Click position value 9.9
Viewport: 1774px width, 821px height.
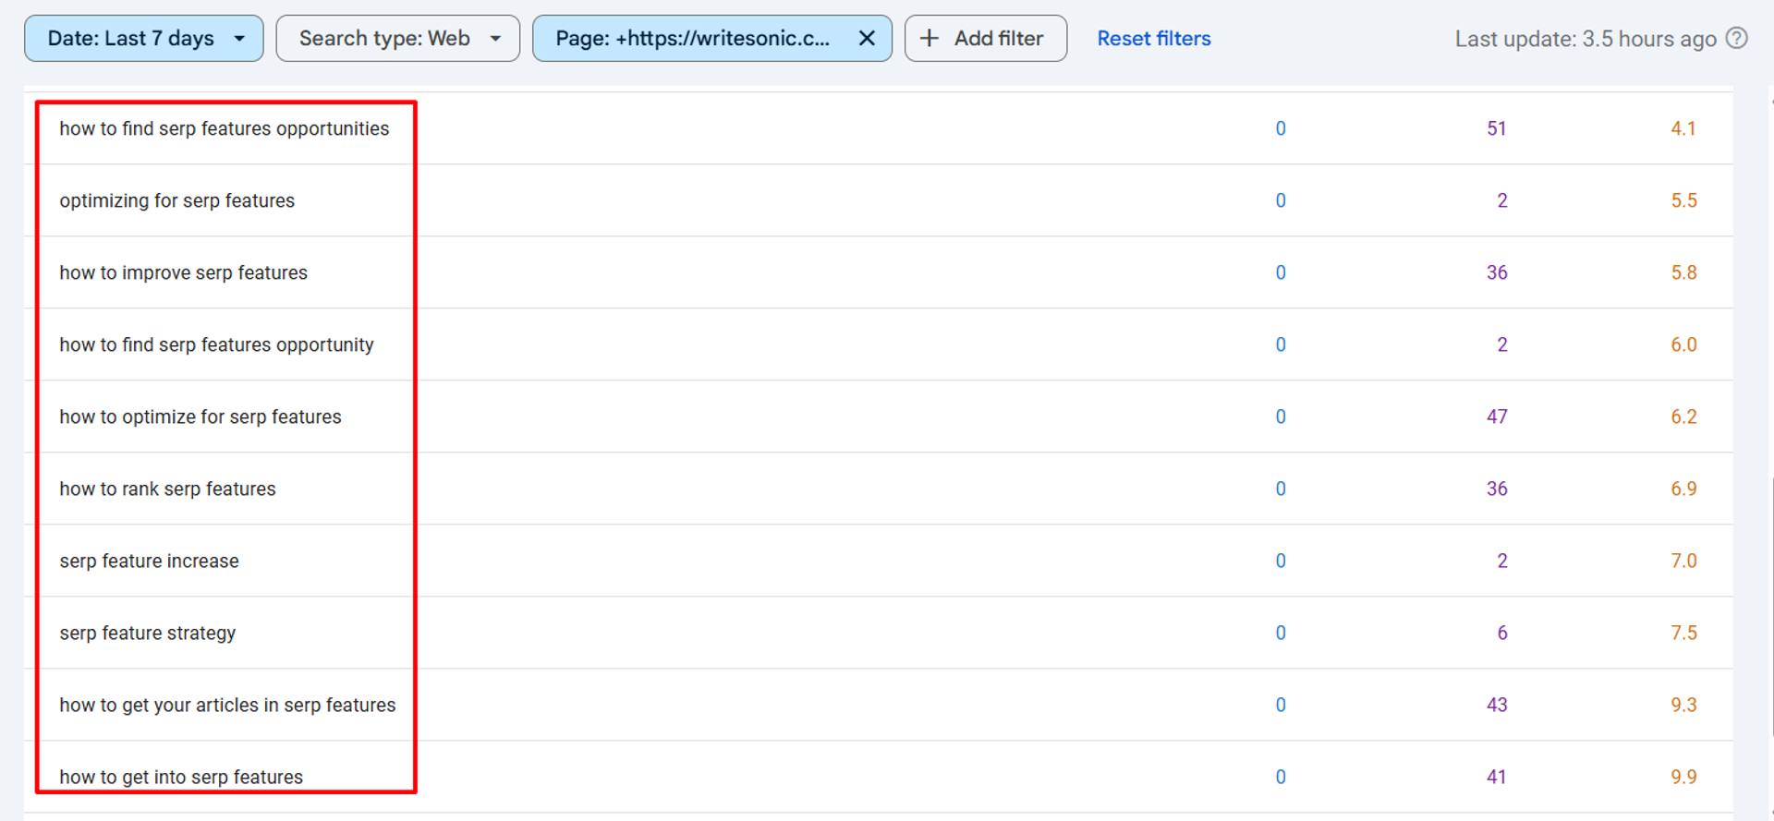pyautogui.click(x=1683, y=777)
